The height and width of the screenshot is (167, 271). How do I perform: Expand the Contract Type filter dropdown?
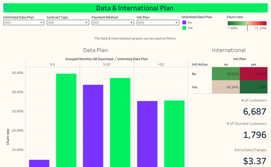coord(68,22)
